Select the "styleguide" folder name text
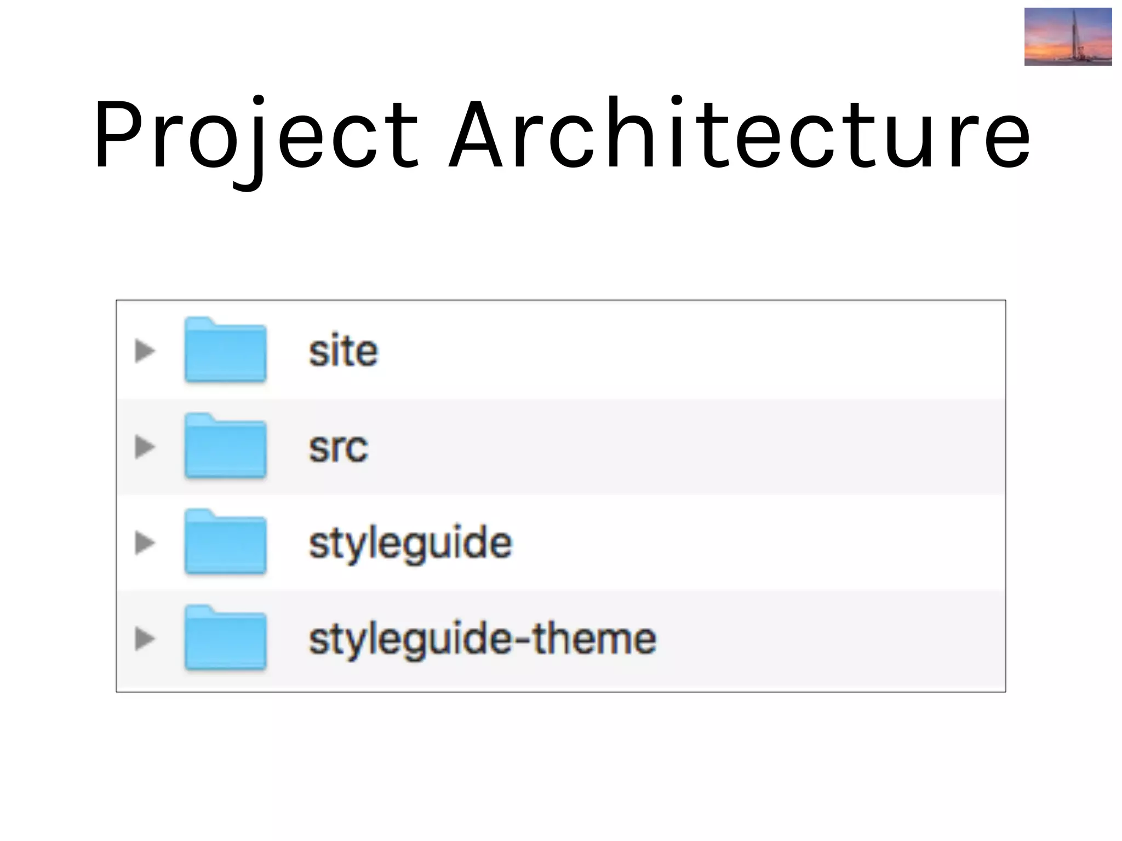Viewport: 1122px width, 841px height. pyautogui.click(x=410, y=543)
